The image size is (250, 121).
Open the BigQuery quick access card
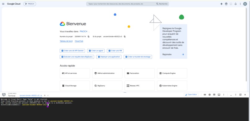[107, 86]
